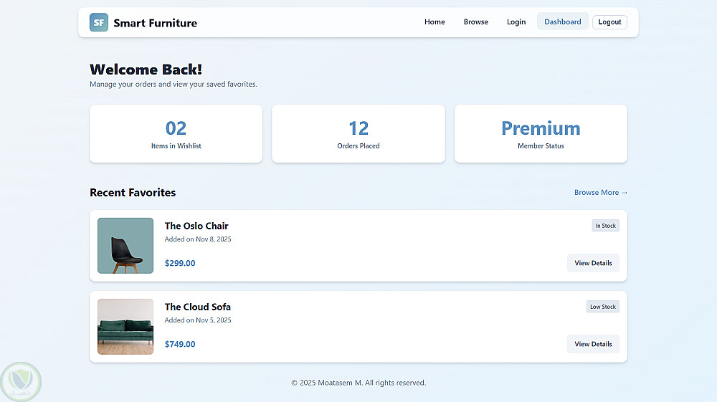This screenshot has width=717, height=402.
Task: Click the Recent Favorites heading
Action: [x=133, y=192]
